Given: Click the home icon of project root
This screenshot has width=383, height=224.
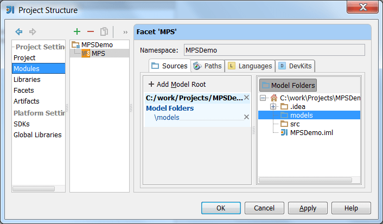Looking at the screenshot, I should click(x=274, y=98).
